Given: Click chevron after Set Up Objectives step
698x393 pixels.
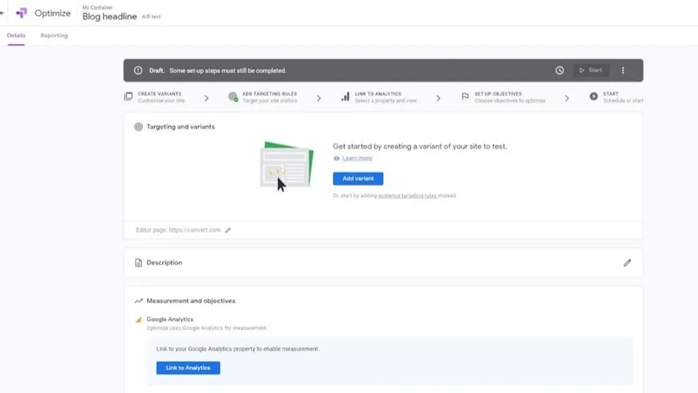Looking at the screenshot, I should [567, 98].
